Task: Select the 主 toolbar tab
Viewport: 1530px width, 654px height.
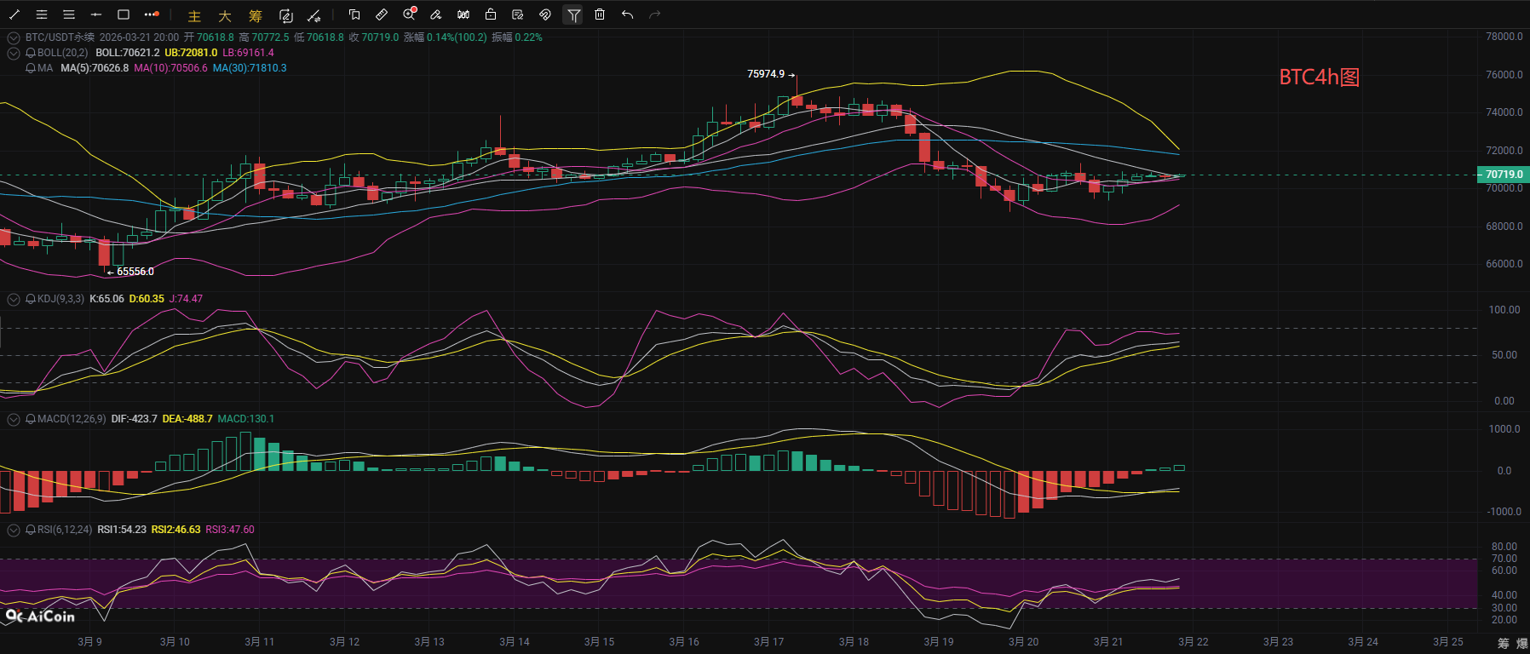Action: coord(194,15)
